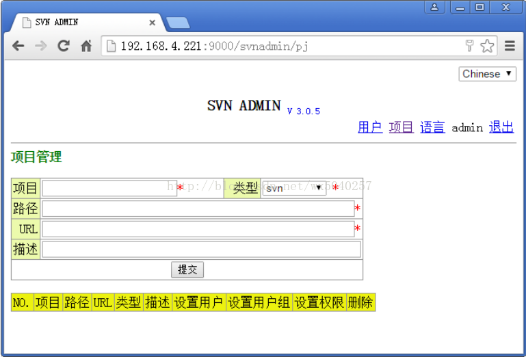Click the 退出 logout link
Screen dimensions: 526x357
pyautogui.click(x=501, y=127)
